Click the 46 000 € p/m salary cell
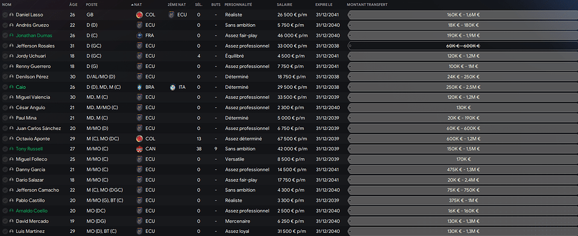578x236 pixels. 292,36
